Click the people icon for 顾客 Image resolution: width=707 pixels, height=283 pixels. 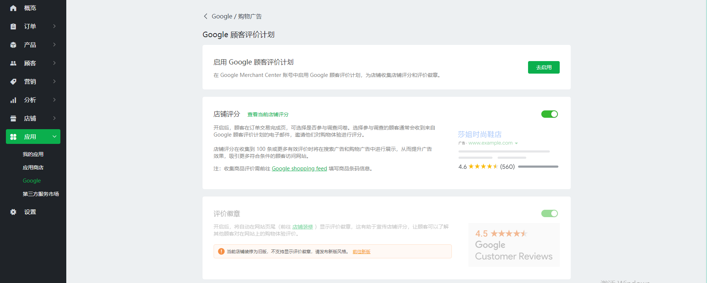(x=13, y=63)
